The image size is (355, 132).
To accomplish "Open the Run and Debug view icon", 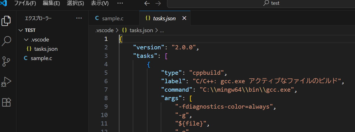I will [6, 82].
